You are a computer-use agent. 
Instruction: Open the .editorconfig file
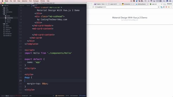point(8,28)
